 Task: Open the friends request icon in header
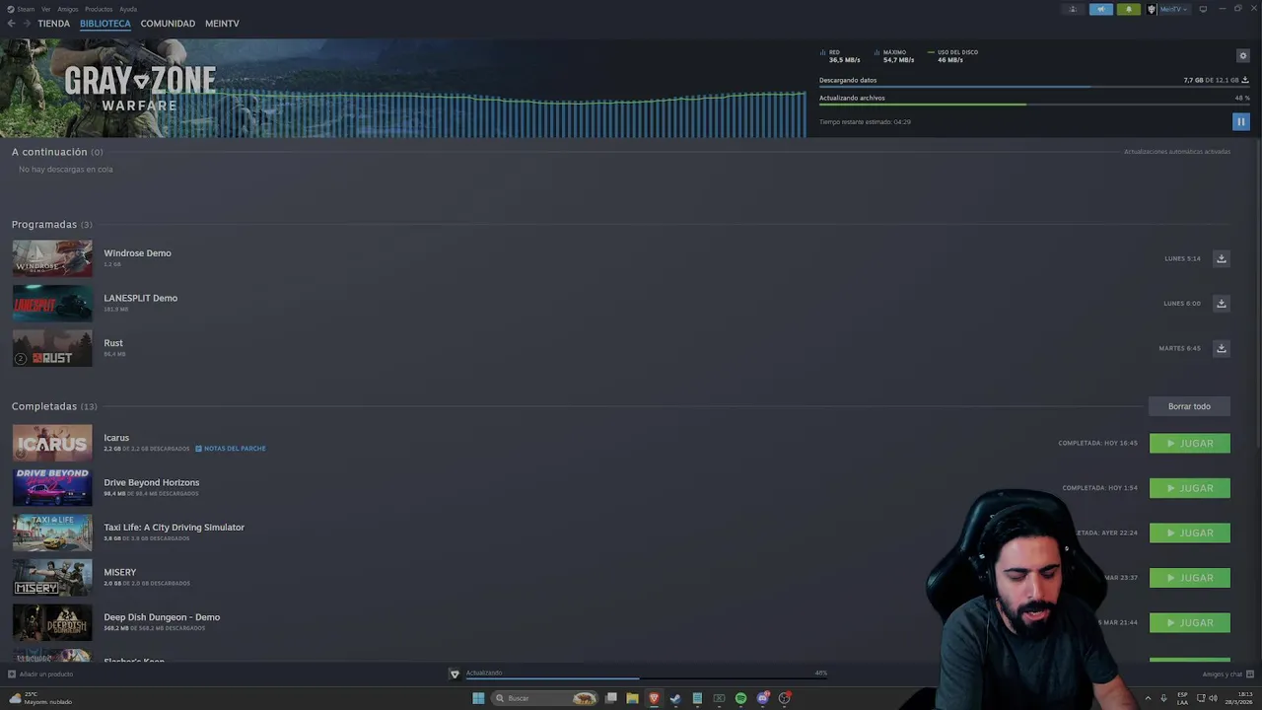pos(1073,9)
